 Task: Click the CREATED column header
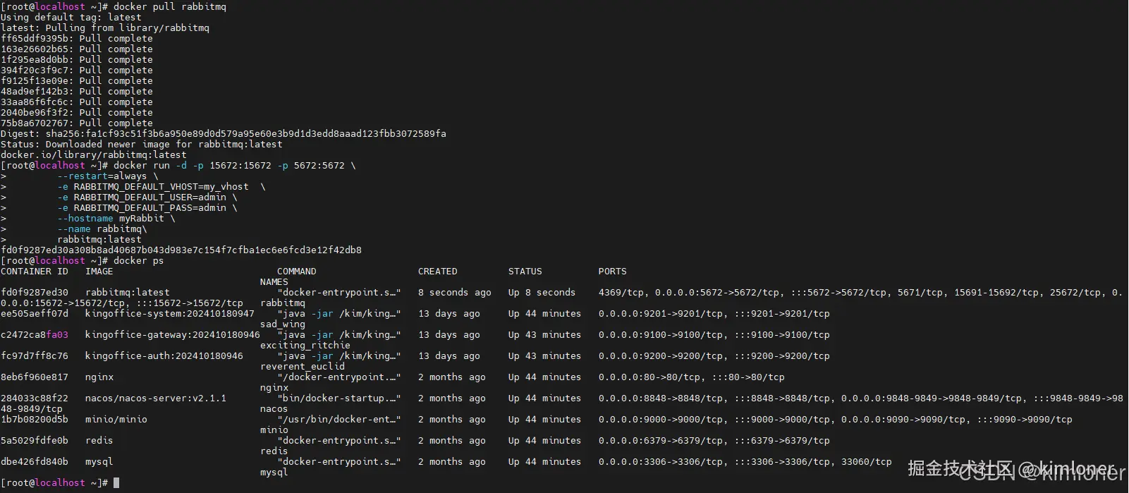(437, 272)
